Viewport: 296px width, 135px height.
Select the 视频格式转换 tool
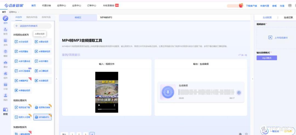(x=42, y=107)
